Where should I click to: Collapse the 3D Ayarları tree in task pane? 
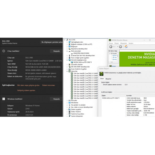110,53
